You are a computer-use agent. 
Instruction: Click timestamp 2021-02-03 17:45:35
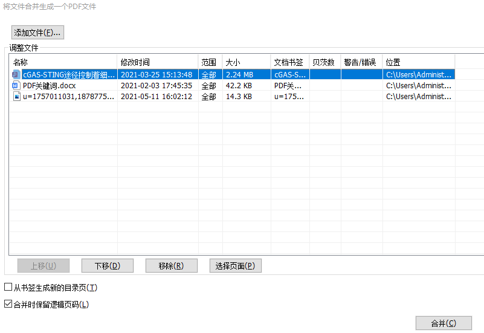click(156, 85)
